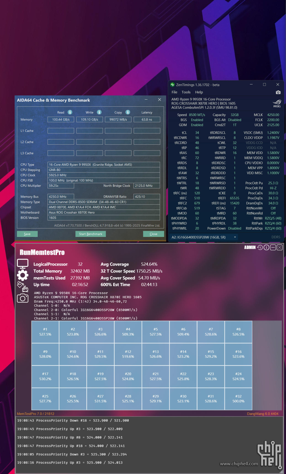Viewport: 286px width, 474px height.
Task: Click the Memory Copy value field 99072 MB/s
Action: point(118,120)
